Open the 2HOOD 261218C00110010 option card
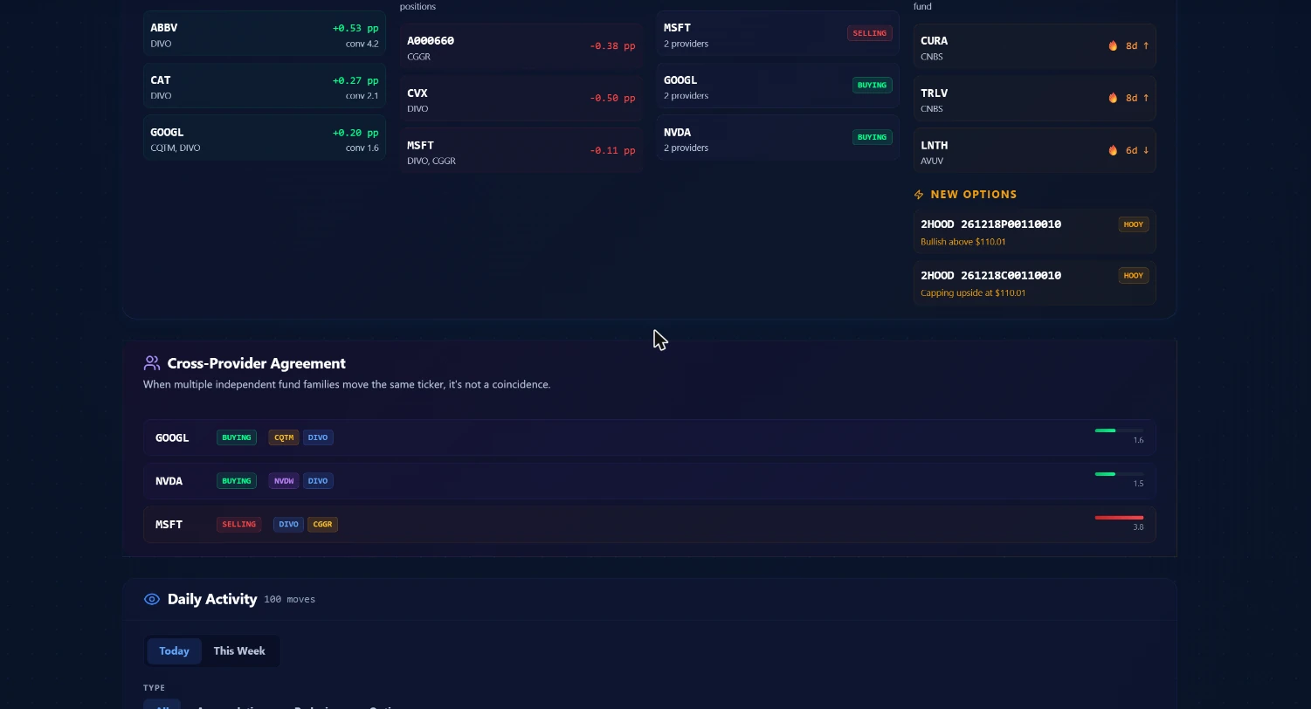The width and height of the screenshot is (1311, 709). (1035, 283)
